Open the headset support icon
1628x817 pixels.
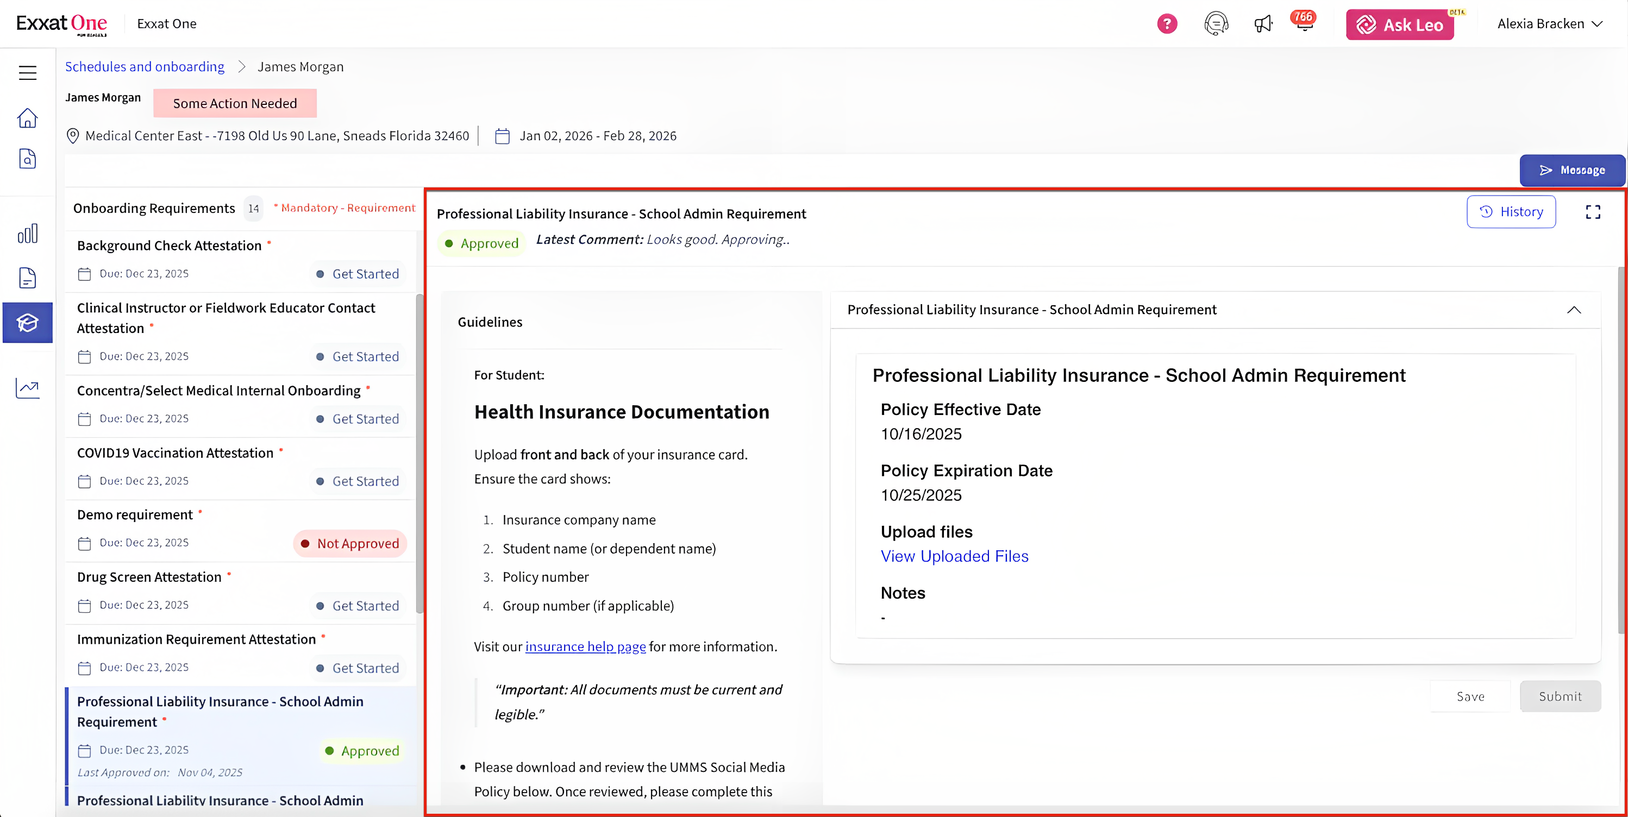pyautogui.click(x=1216, y=24)
